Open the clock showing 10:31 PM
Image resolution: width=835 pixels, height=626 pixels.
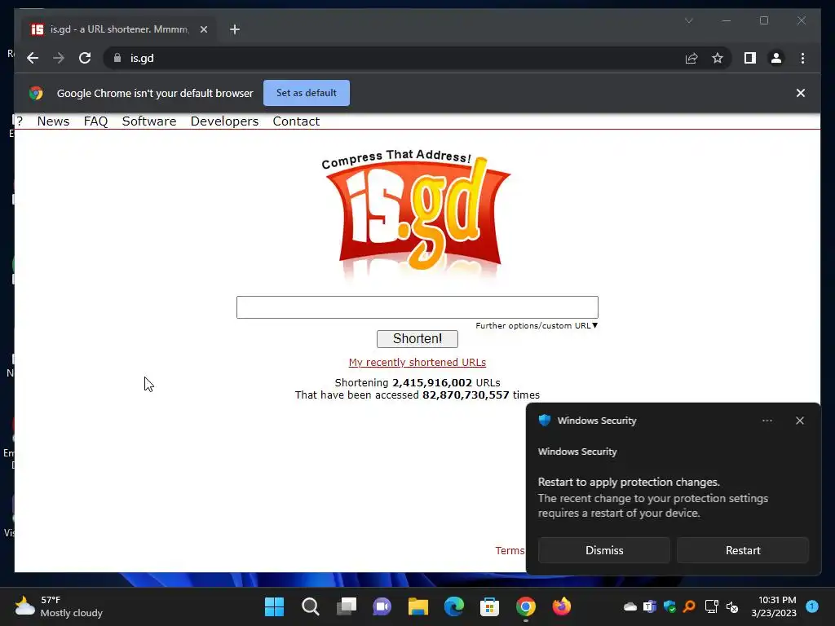774,606
